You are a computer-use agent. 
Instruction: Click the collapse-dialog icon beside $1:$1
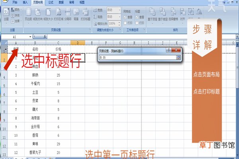click(x=178, y=57)
